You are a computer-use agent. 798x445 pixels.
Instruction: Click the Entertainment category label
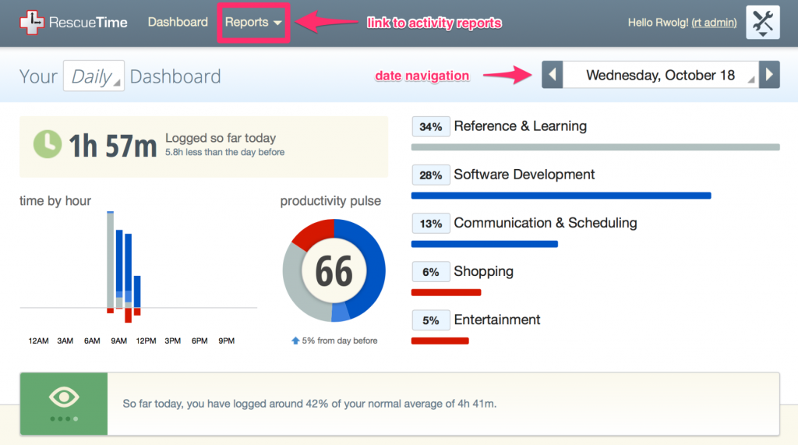496,320
